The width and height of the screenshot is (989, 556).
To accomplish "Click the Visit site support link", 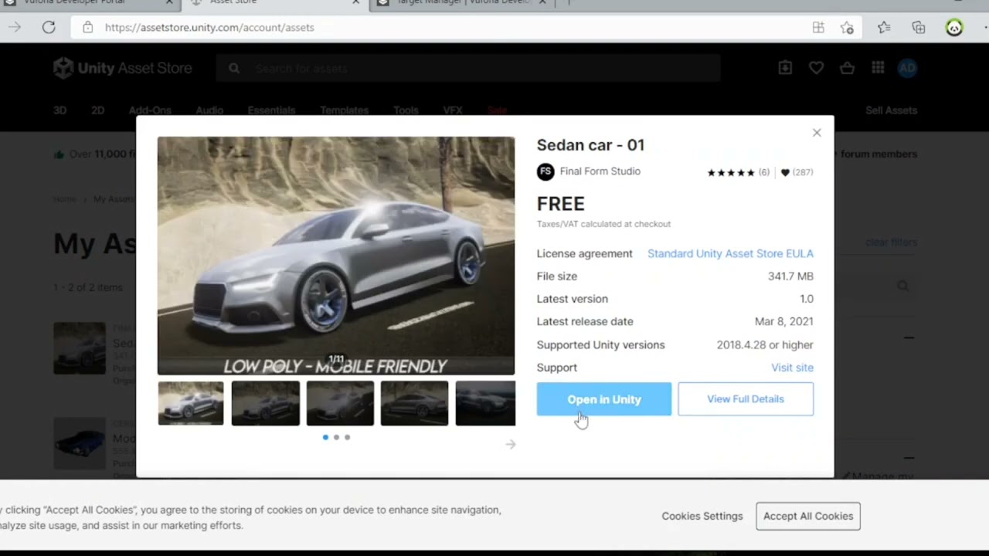I will (792, 368).
